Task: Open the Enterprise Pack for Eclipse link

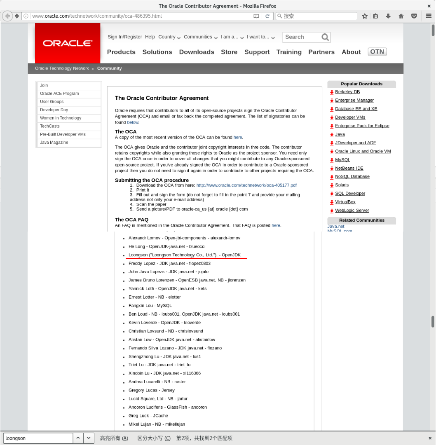Action: tap(362, 126)
